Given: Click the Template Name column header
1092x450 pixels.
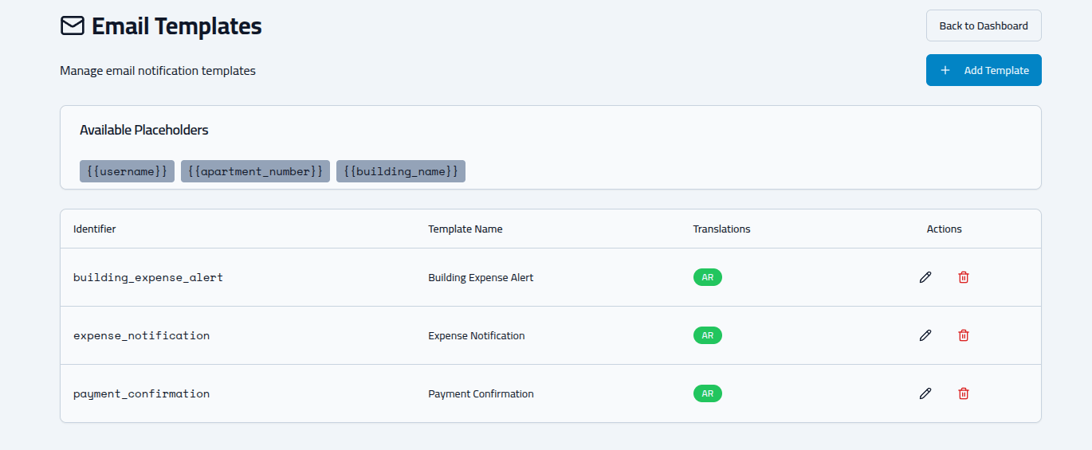Looking at the screenshot, I should coord(465,229).
